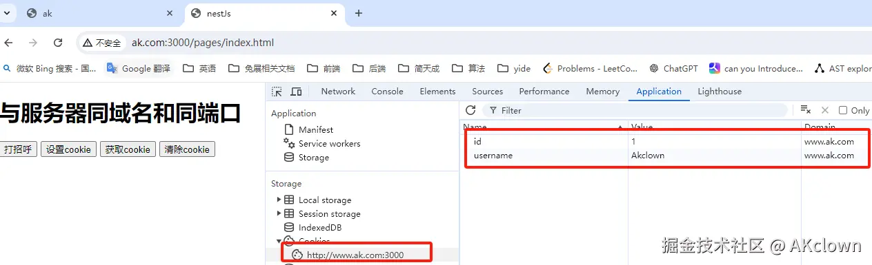Delete selected cookie X icon
The width and height of the screenshot is (872, 265).
824,110
